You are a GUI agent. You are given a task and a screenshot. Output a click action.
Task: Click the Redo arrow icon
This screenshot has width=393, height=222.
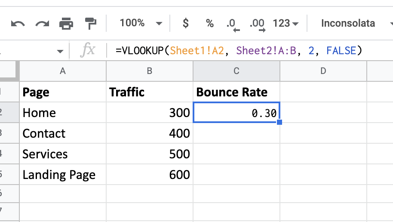click(42, 24)
